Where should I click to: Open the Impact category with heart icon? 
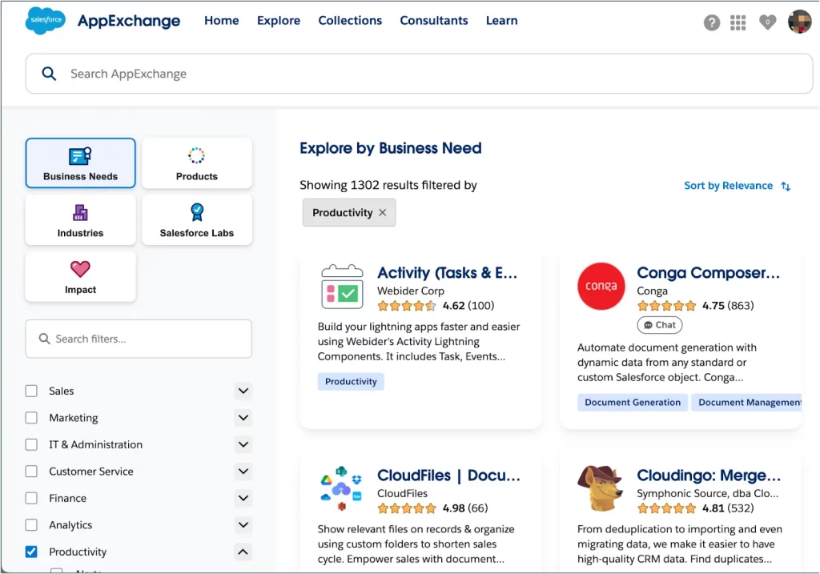80,275
